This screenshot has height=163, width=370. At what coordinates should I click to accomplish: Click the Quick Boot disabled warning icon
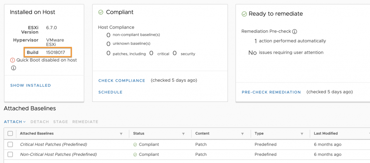click(13, 60)
